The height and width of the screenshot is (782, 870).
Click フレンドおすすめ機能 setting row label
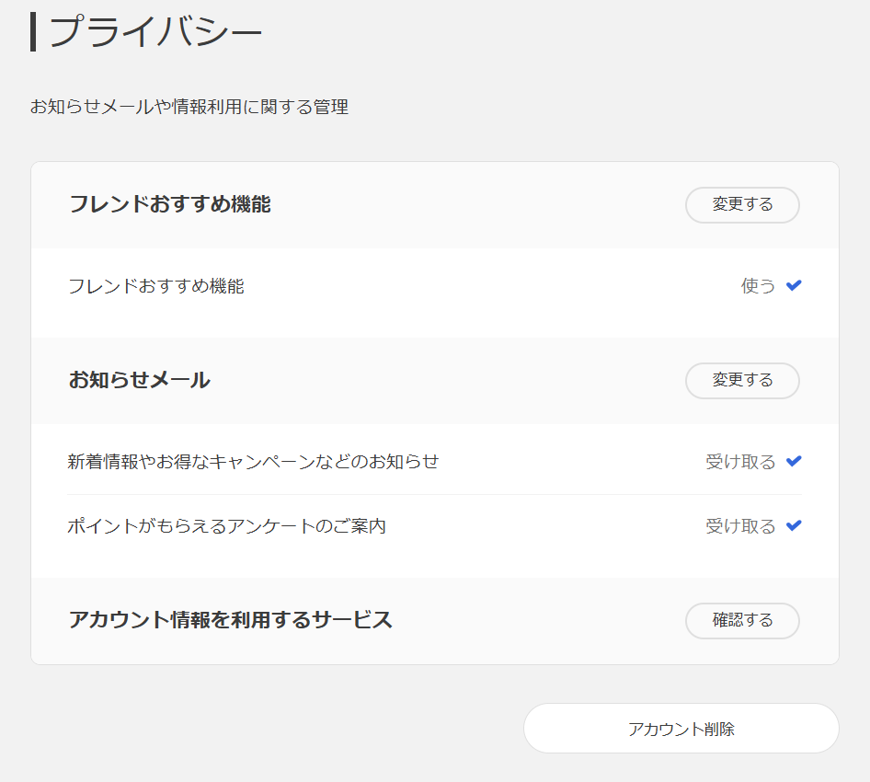[156, 286]
